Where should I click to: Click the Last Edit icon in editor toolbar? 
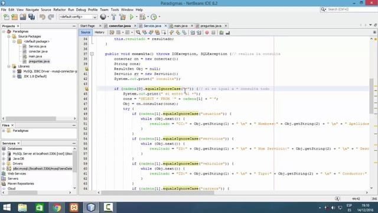pos(112,33)
